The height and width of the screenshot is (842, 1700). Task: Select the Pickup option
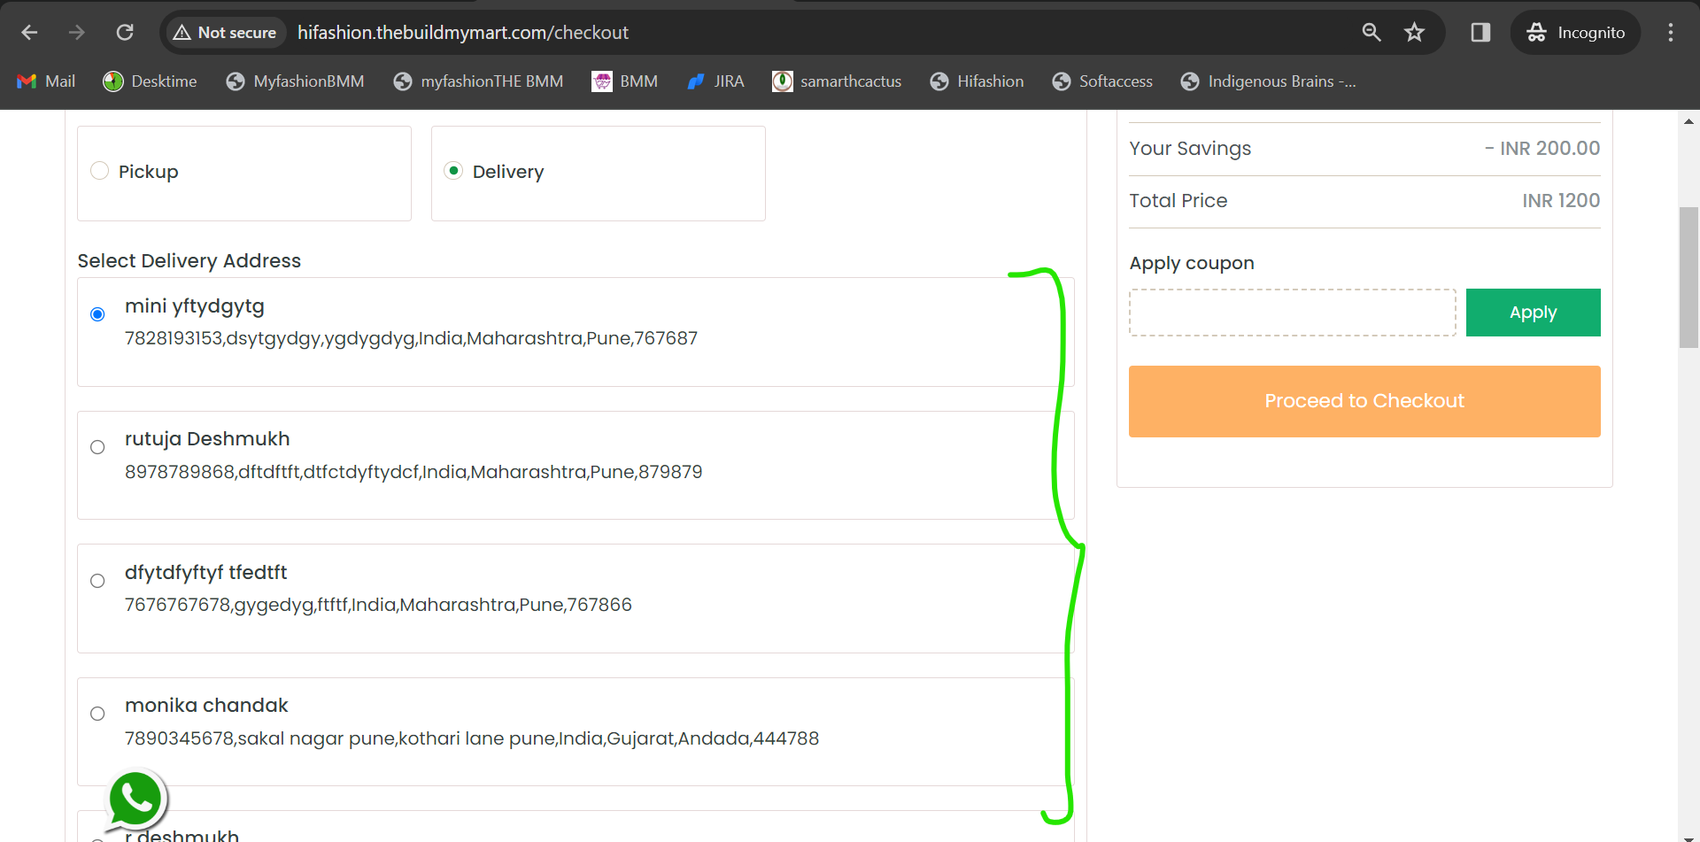[99, 171]
